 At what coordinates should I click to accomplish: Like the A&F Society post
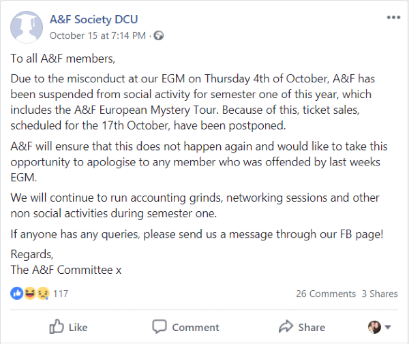point(68,327)
